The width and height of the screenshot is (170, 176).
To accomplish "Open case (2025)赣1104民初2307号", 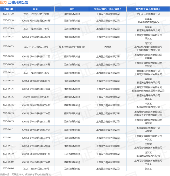I will pyautogui.click(x=35, y=169).
